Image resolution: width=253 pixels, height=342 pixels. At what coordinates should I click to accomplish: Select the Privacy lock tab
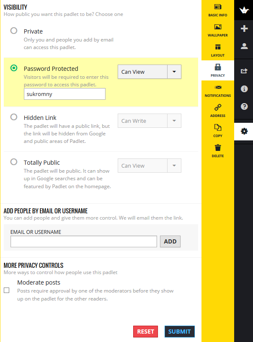pos(218,70)
